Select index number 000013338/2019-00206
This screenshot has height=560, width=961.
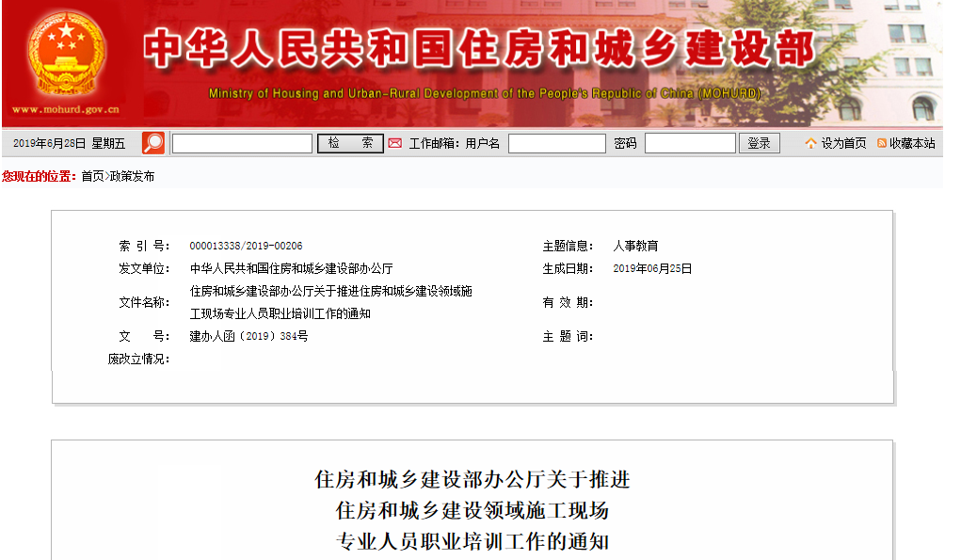tap(246, 246)
